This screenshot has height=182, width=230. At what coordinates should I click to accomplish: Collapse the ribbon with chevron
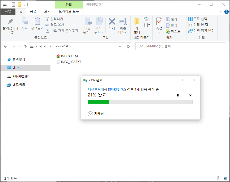pos(221,12)
